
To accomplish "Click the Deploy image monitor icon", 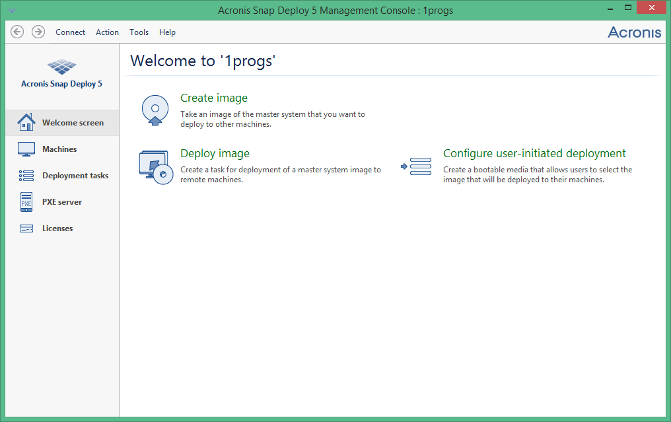I will click(156, 167).
